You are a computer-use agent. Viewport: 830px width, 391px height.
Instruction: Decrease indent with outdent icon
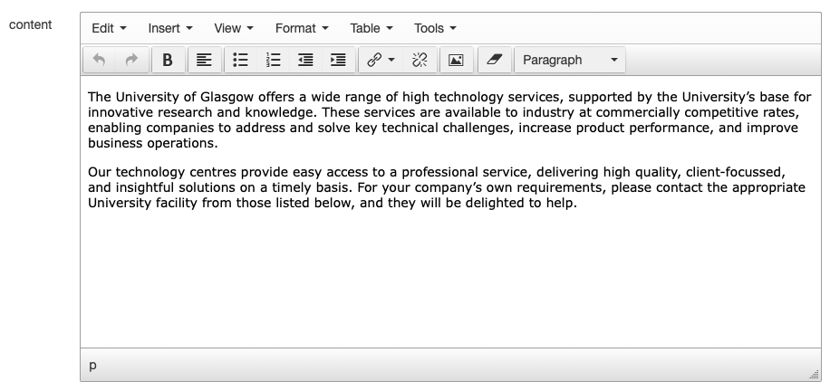tap(305, 60)
